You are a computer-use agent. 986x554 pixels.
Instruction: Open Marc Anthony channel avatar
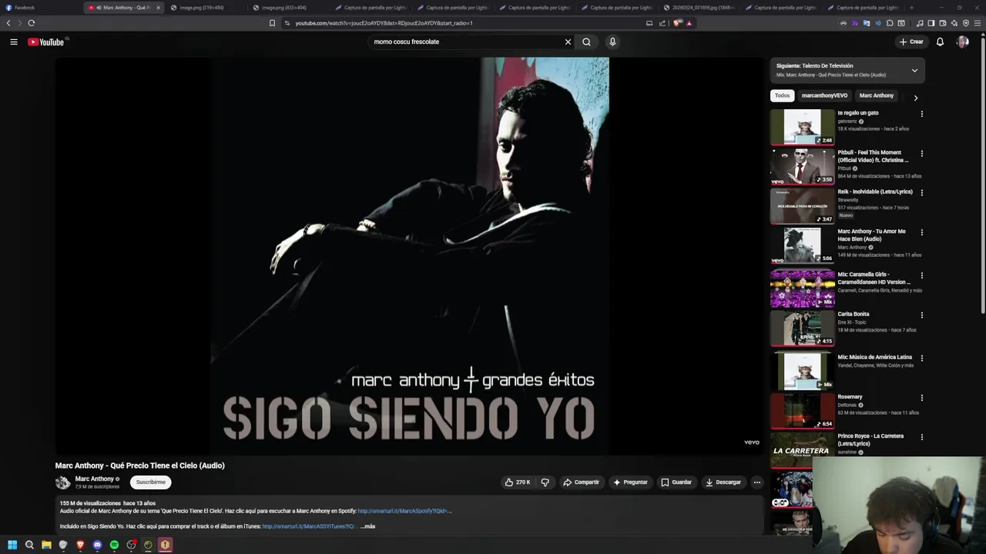(62, 482)
